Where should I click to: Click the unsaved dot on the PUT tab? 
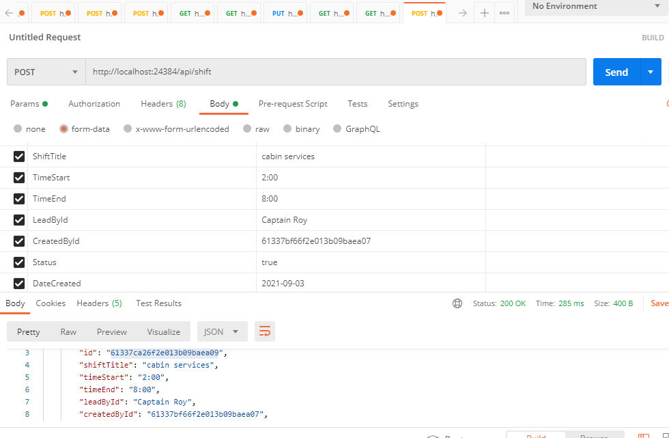300,13
